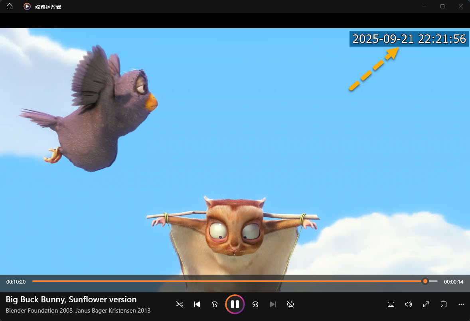Click elapsed time 00:10:20
Viewport: 470px width, 321px height.
tap(16, 282)
